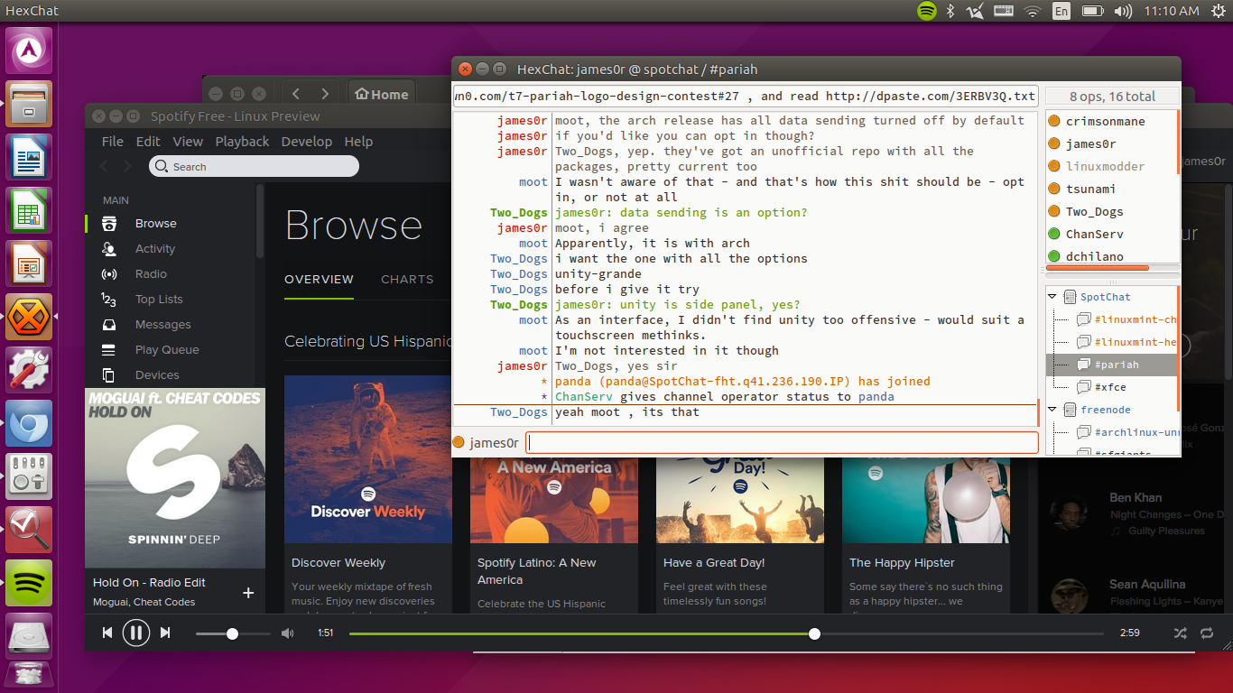The width and height of the screenshot is (1233, 693).
Task: Launch LibreOffice Calc from launcher
Action: 31,210
